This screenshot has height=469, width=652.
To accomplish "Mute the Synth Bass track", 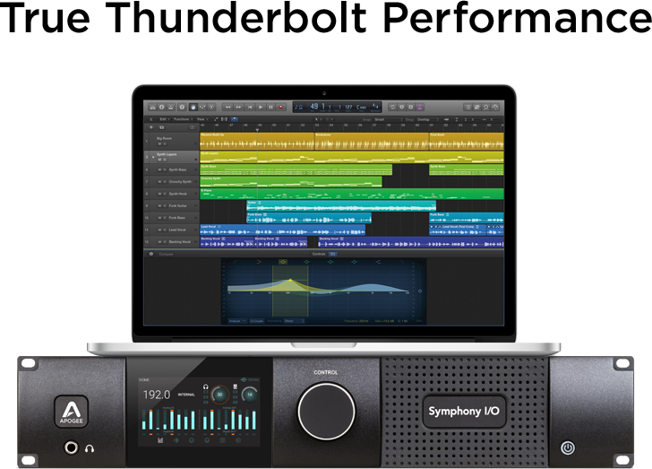I will [159, 170].
